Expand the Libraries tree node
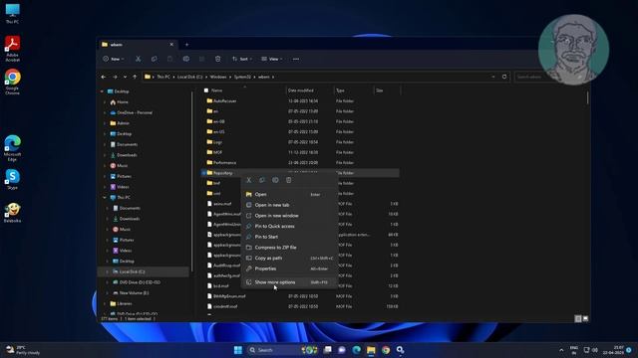The width and height of the screenshot is (638, 358). tap(105, 303)
